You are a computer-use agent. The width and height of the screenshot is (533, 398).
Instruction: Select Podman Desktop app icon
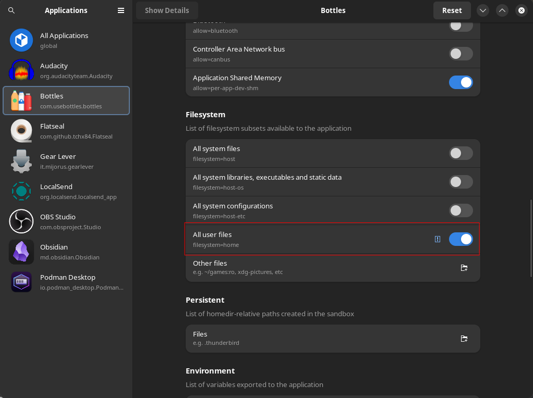click(x=21, y=282)
